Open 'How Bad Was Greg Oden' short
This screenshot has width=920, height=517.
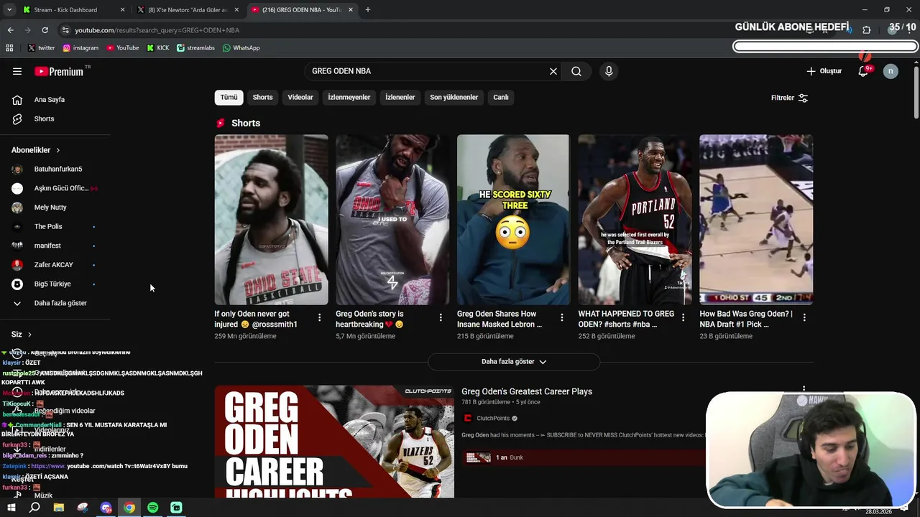pyautogui.click(x=756, y=220)
